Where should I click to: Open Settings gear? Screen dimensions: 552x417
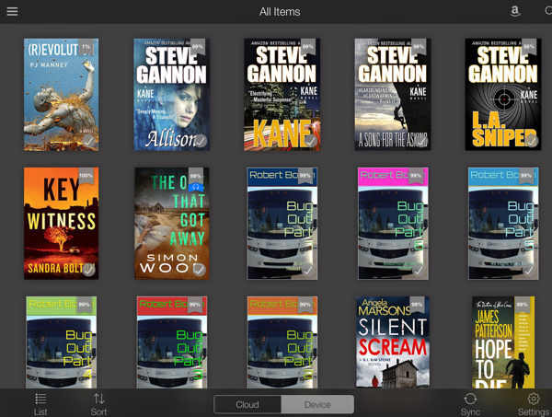click(533, 403)
